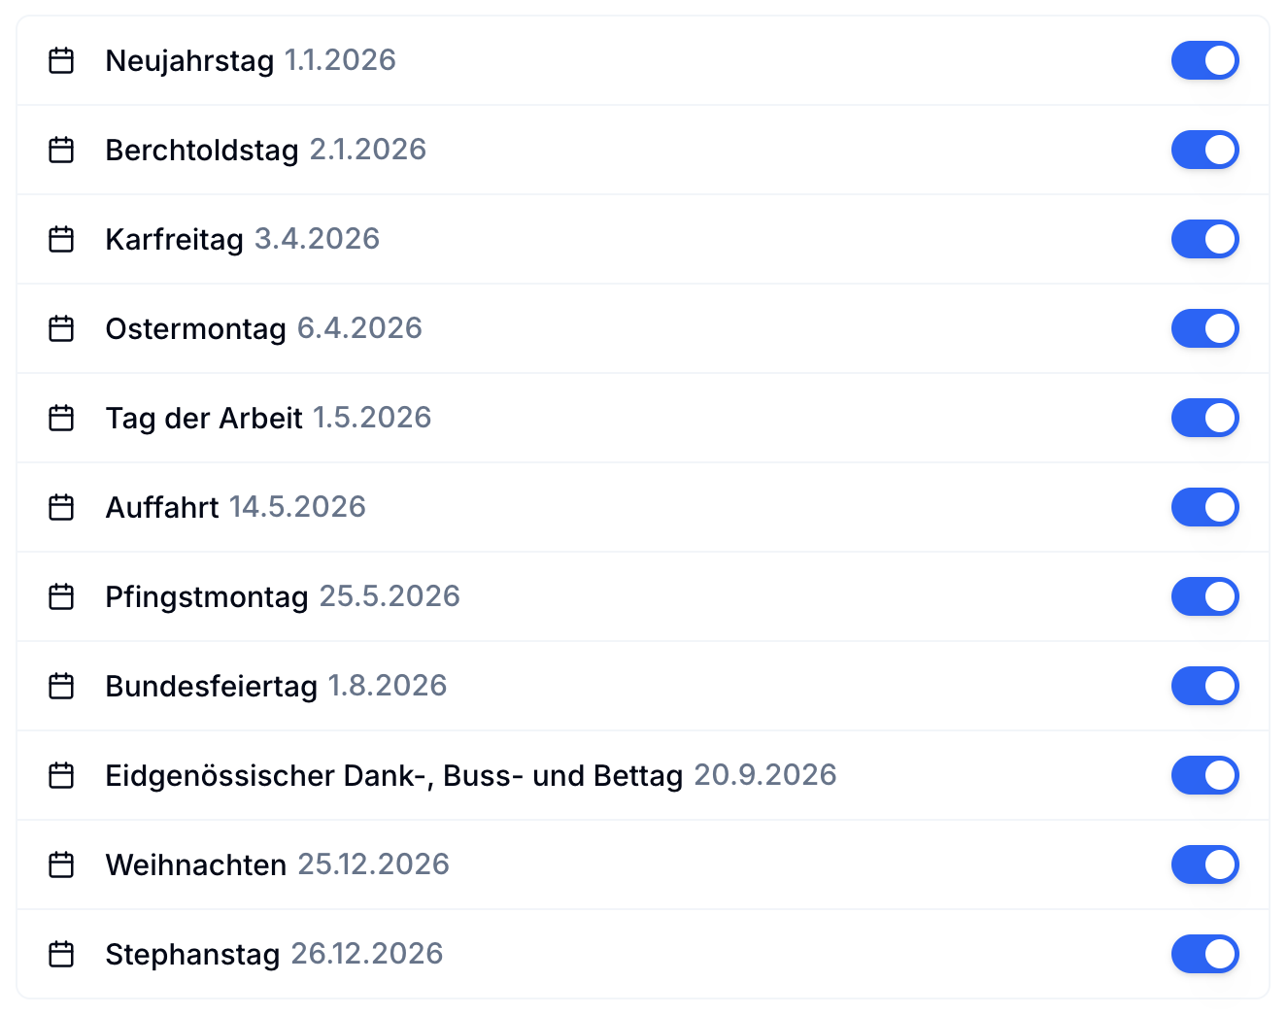
Task: Click the calendar icon next to Ostermontag
Action: [x=61, y=328]
